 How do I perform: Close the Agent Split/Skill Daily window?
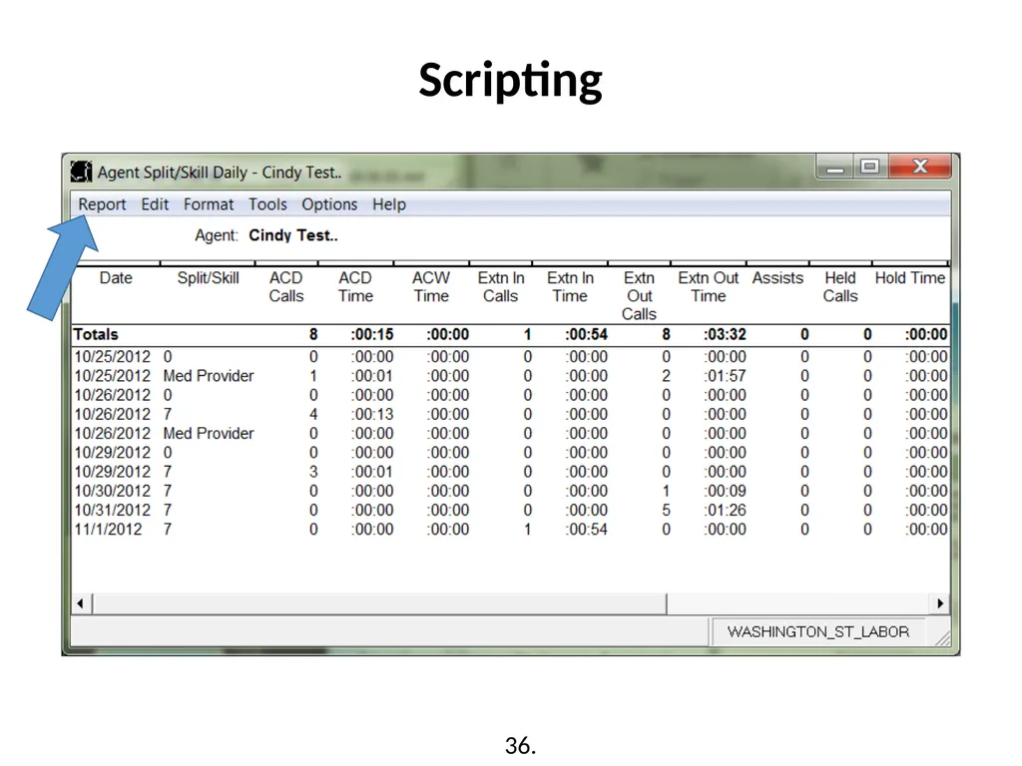pos(919,167)
